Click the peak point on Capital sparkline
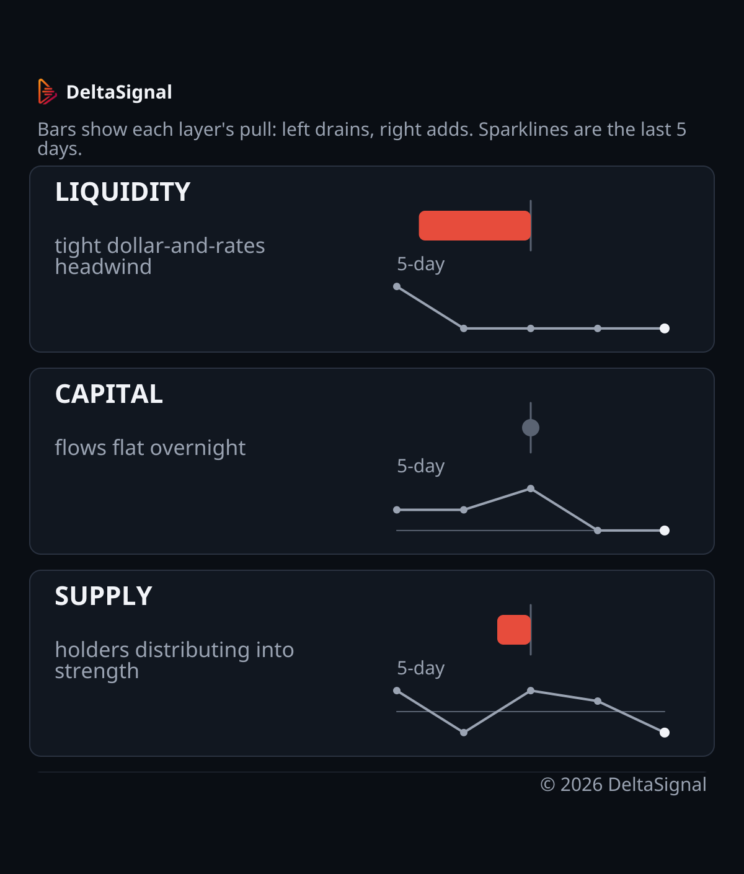744x874 pixels. [531, 488]
